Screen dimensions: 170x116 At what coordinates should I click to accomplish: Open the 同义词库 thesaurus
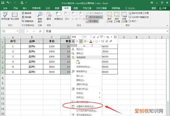click(15, 16)
